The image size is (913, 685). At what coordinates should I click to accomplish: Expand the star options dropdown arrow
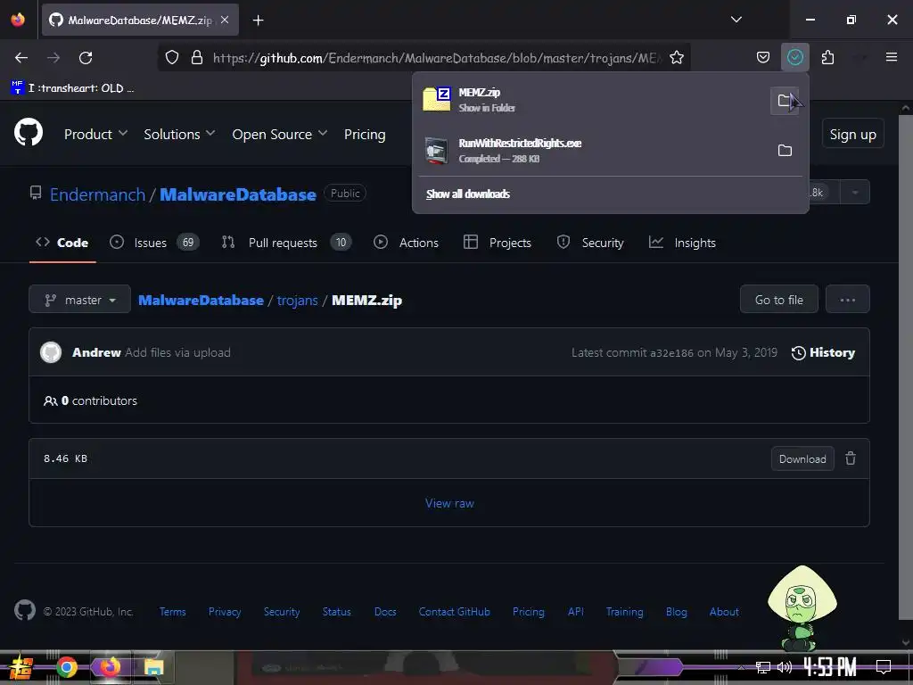855,193
